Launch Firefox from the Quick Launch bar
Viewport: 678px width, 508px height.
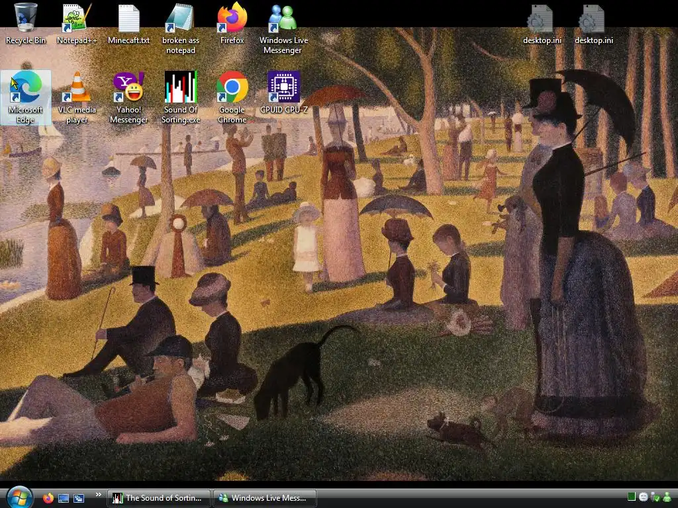48,498
